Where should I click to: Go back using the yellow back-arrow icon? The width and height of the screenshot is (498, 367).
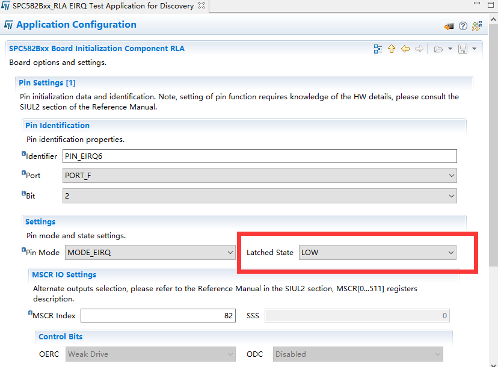pos(405,49)
